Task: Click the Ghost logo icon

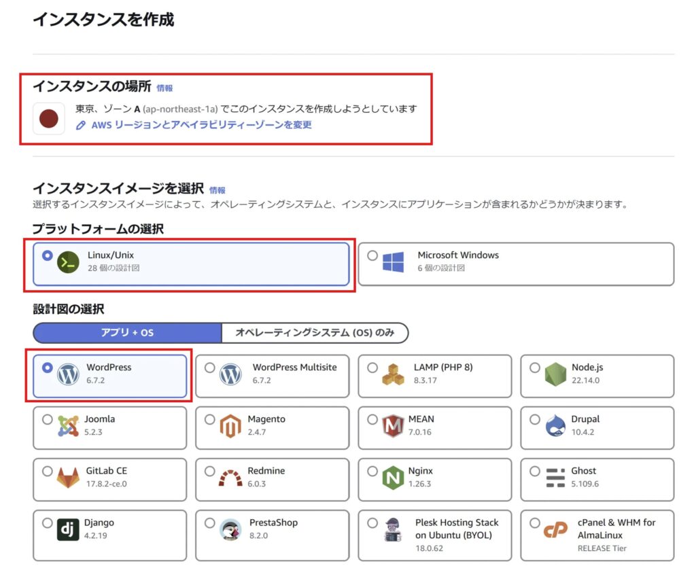Action: (x=555, y=478)
